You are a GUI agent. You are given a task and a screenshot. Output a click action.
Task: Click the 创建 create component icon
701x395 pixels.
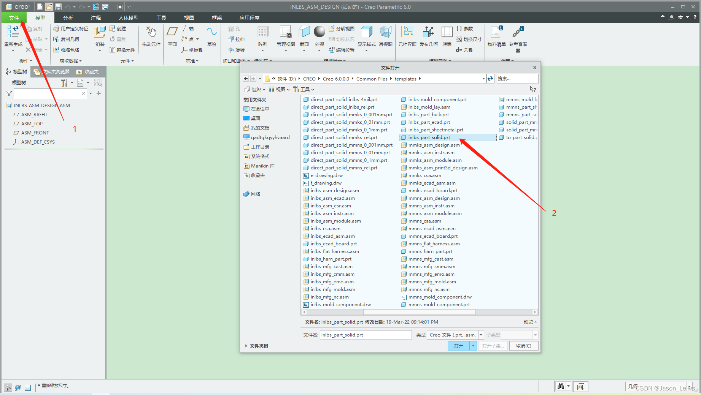click(x=112, y=28)
